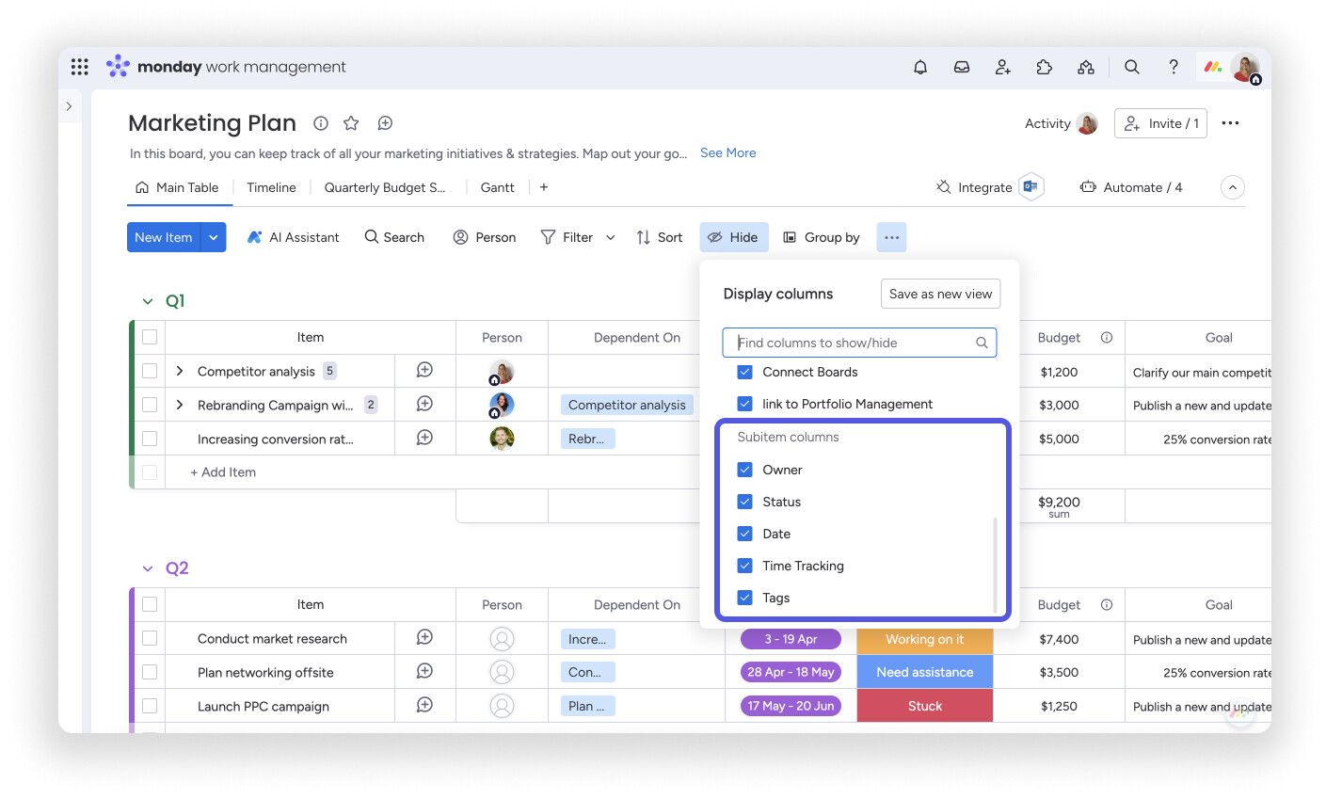
Task: Click the invite members icon in top bar
Action: point(1003,67)
